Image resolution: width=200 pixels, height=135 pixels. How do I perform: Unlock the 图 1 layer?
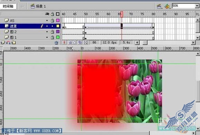(53, 37)
